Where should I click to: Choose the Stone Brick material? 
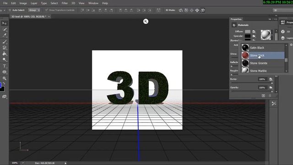click(262, 55)
